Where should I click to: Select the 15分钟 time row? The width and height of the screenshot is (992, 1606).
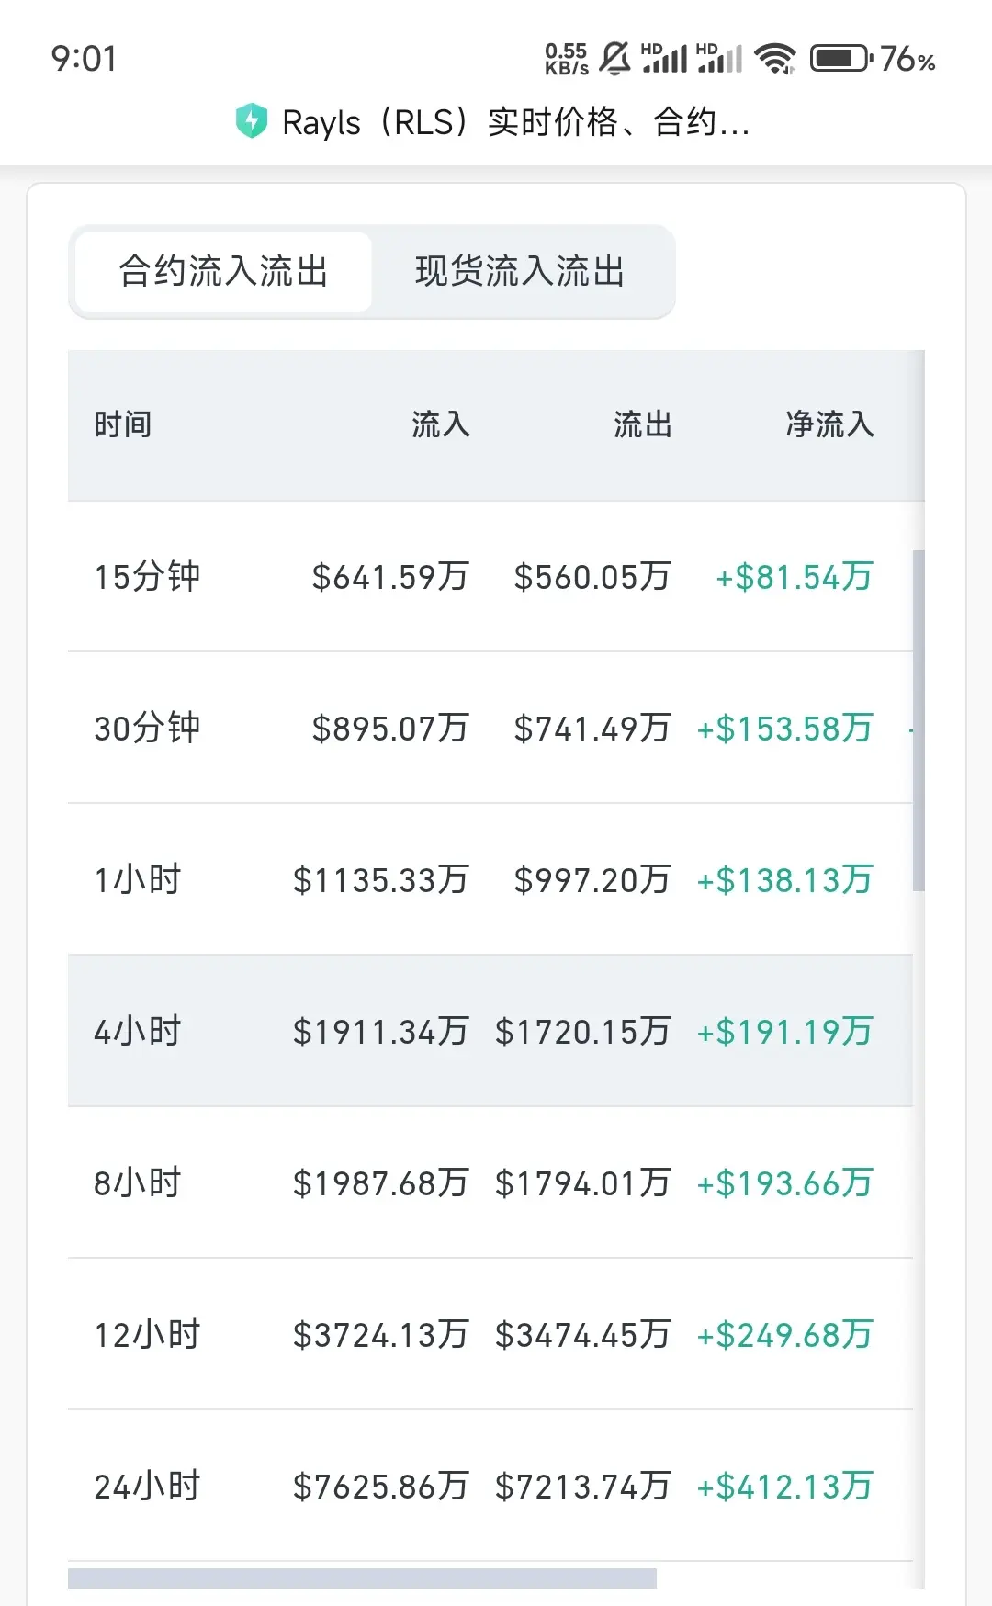click(147, 577)
